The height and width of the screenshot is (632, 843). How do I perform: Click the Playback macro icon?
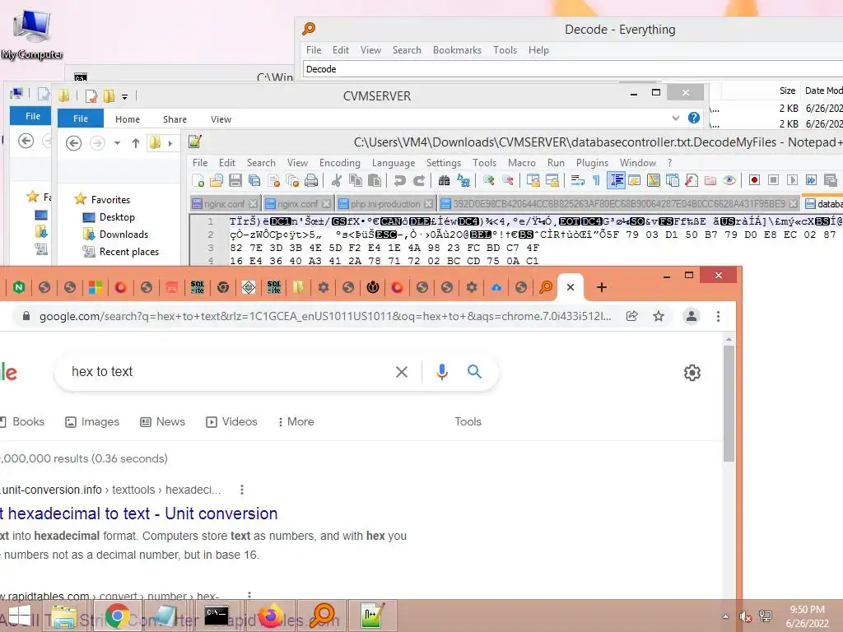pyautogui.click(x=792, y=180)
